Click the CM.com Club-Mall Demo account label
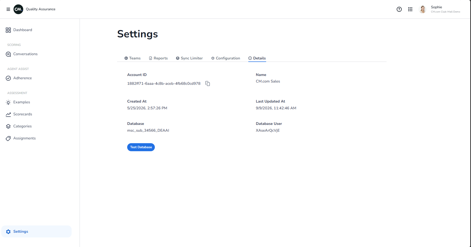The height and width of the screenshot is (247, 471). (x=445, y=12)
